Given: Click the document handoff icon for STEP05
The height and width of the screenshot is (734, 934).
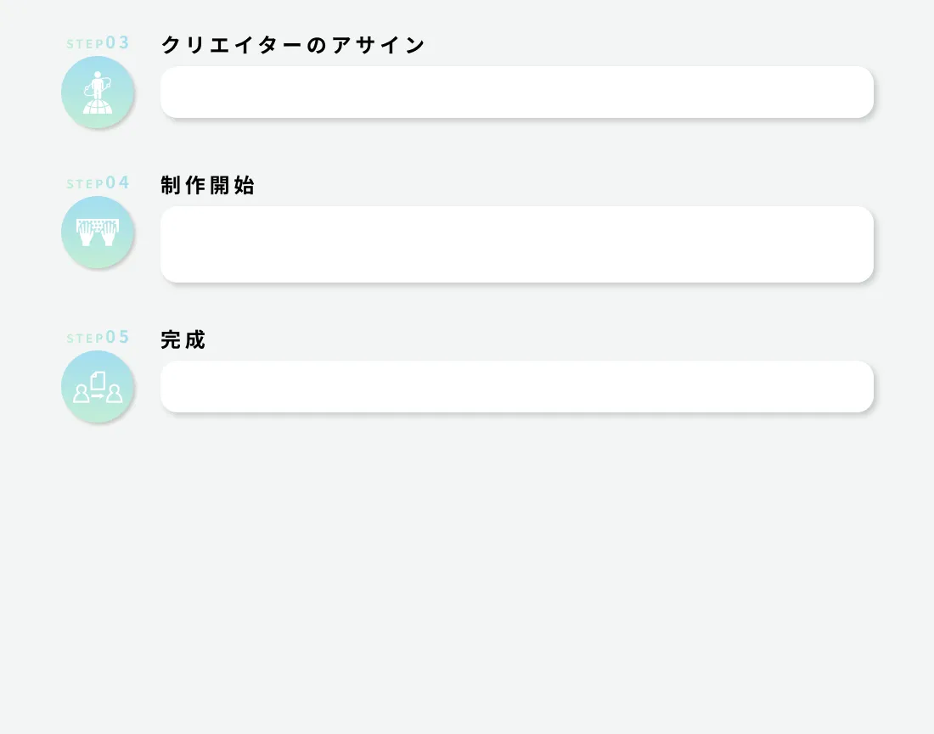Looking at the screenshot, I should pos(98,387).
